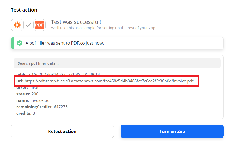Click the 'pdf filler was sent' notification banner
Image resolution: width=236 pixels, height=141 pixels.
coord(117,43)
